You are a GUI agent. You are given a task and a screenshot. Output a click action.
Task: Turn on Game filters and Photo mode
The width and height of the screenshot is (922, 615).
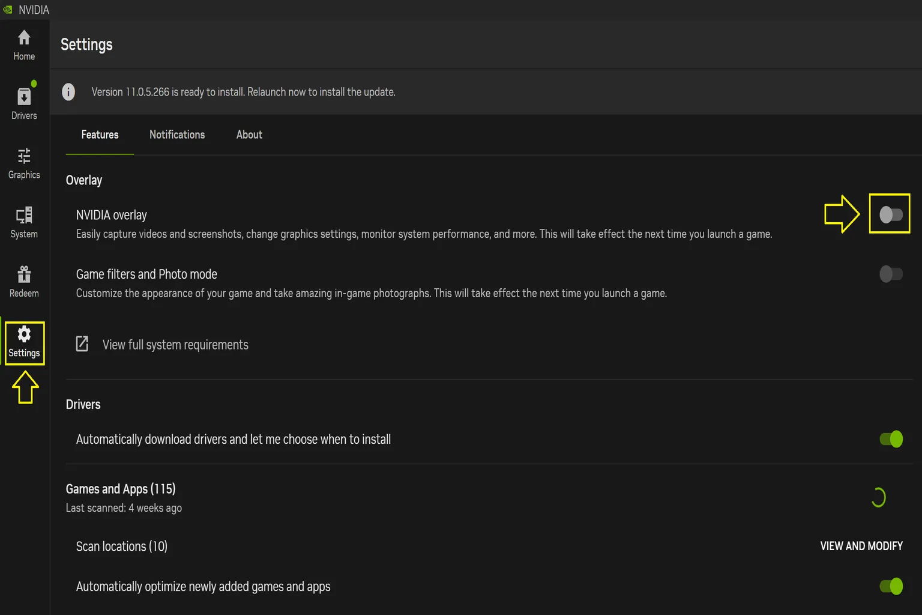coord(891,274)
